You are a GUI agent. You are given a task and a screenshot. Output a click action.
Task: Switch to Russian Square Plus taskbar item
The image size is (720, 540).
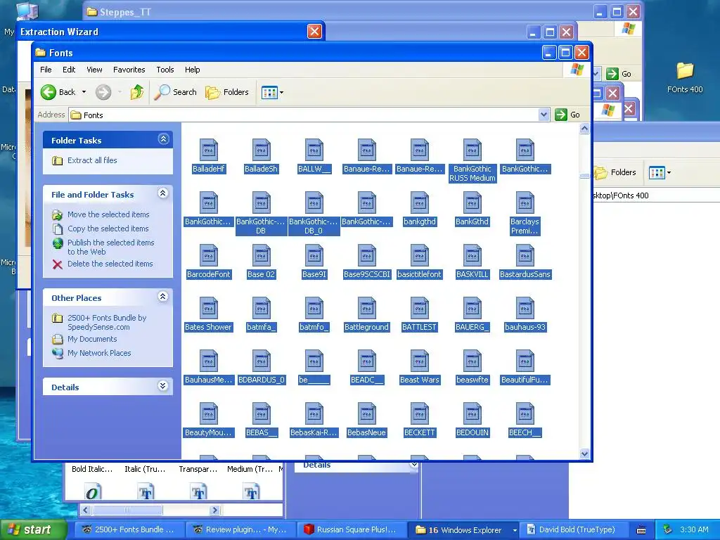click(x=352, y=530)
